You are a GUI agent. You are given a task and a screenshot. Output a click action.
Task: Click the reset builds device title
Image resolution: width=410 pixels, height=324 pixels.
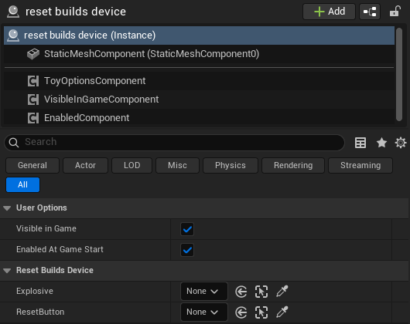(x=76, y=12)
